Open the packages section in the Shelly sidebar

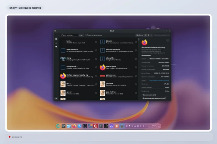tap(56, 39)
